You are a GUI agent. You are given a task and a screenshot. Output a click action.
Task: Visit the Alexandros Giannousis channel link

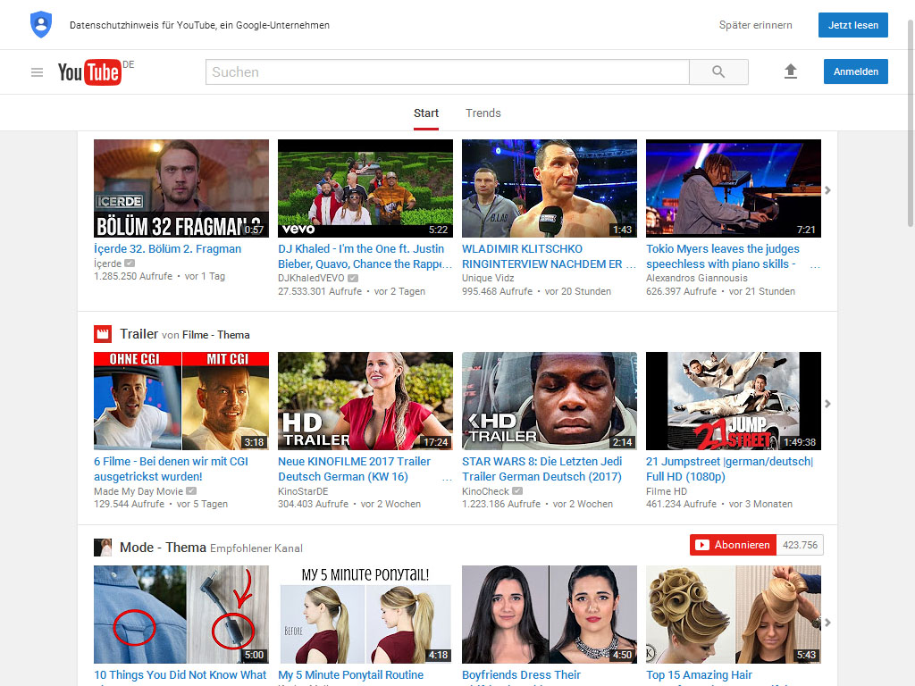coord(697,279)
